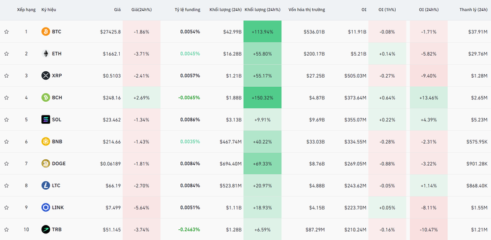
Task: Sort by Giá(24h%) column header
Action: point(140,10)
